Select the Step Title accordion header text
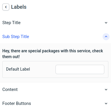The height and width of the screenshot is (111, 111). 11,23
